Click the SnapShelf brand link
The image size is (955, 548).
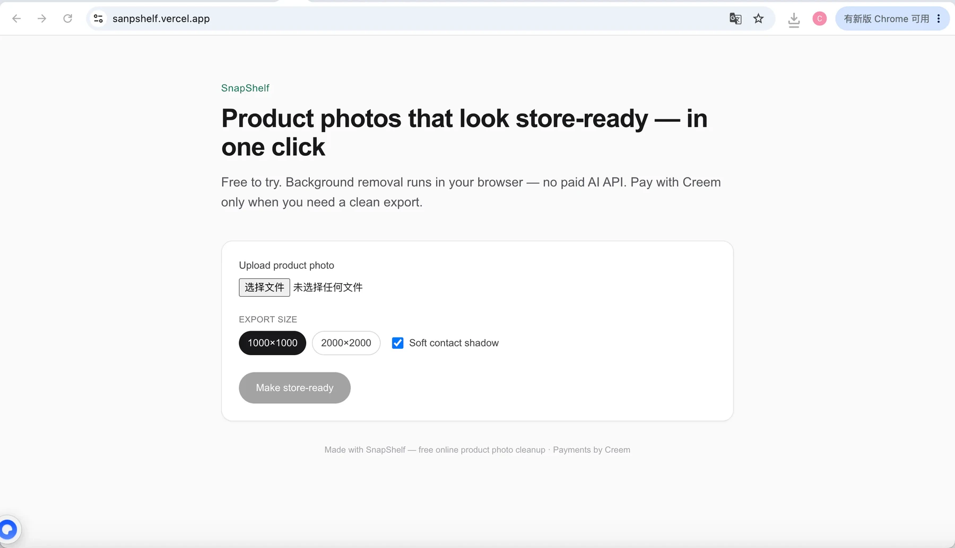tap(245, 88)
